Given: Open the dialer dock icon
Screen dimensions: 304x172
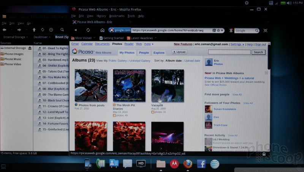Looking at the screenshot, I should tap(100, 164).
